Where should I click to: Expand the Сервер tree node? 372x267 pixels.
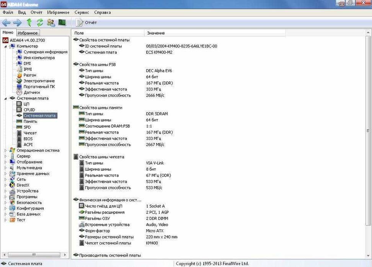point(5,156)
